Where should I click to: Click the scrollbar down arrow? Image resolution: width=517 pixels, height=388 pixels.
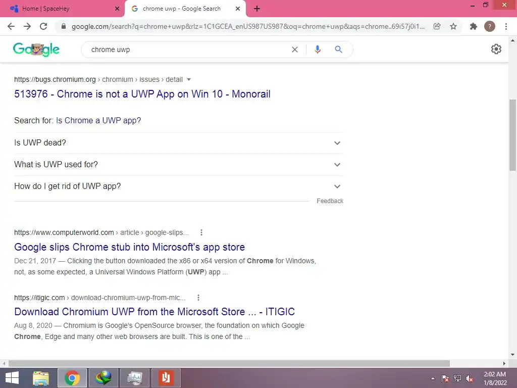(512, 355)
